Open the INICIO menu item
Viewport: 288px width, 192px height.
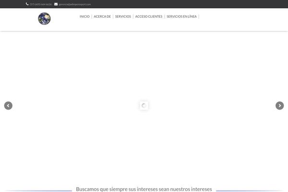tap(84, 16)
